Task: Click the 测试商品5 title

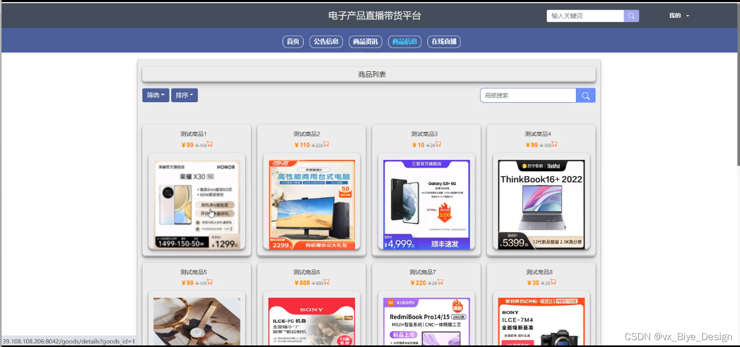Action: 194,272
